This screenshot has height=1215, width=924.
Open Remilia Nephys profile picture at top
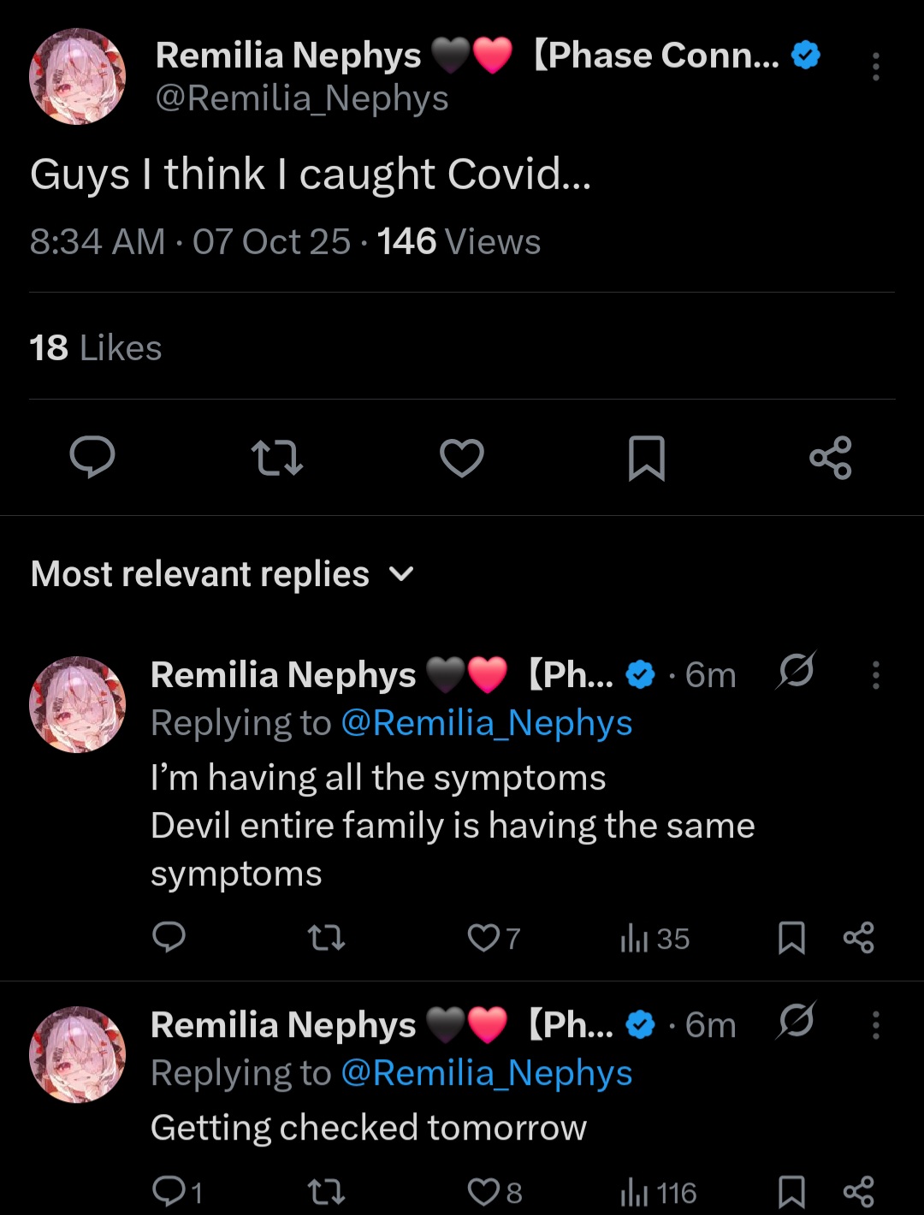(78, 77)
